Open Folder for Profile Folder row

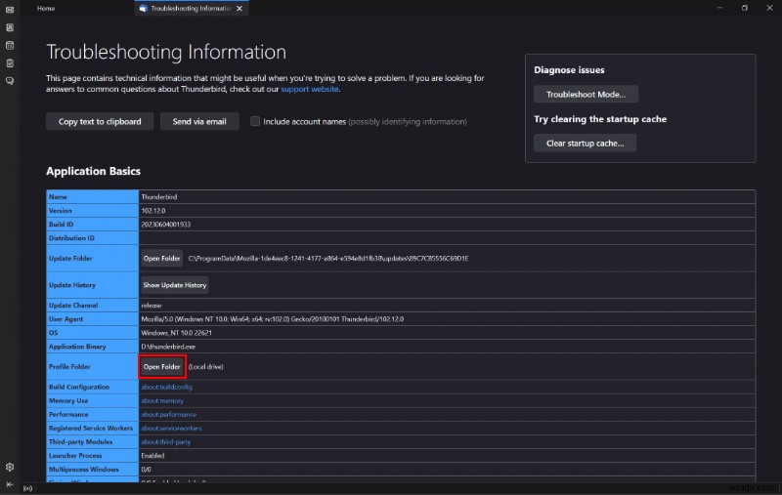click(161, 367)
